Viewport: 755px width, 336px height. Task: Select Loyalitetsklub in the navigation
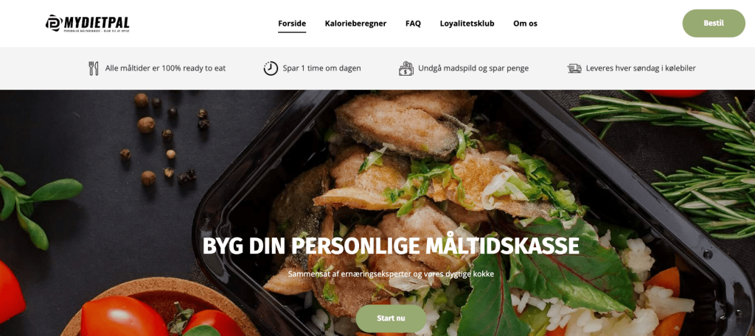(467, 23)
